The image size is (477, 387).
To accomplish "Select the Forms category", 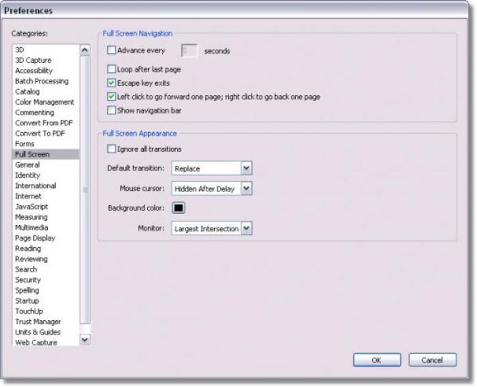I will coord(46,144).
